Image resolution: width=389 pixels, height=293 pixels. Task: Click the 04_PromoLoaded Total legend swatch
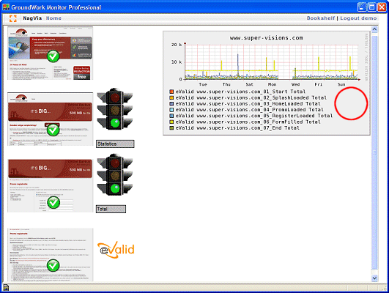pos(171,110)
